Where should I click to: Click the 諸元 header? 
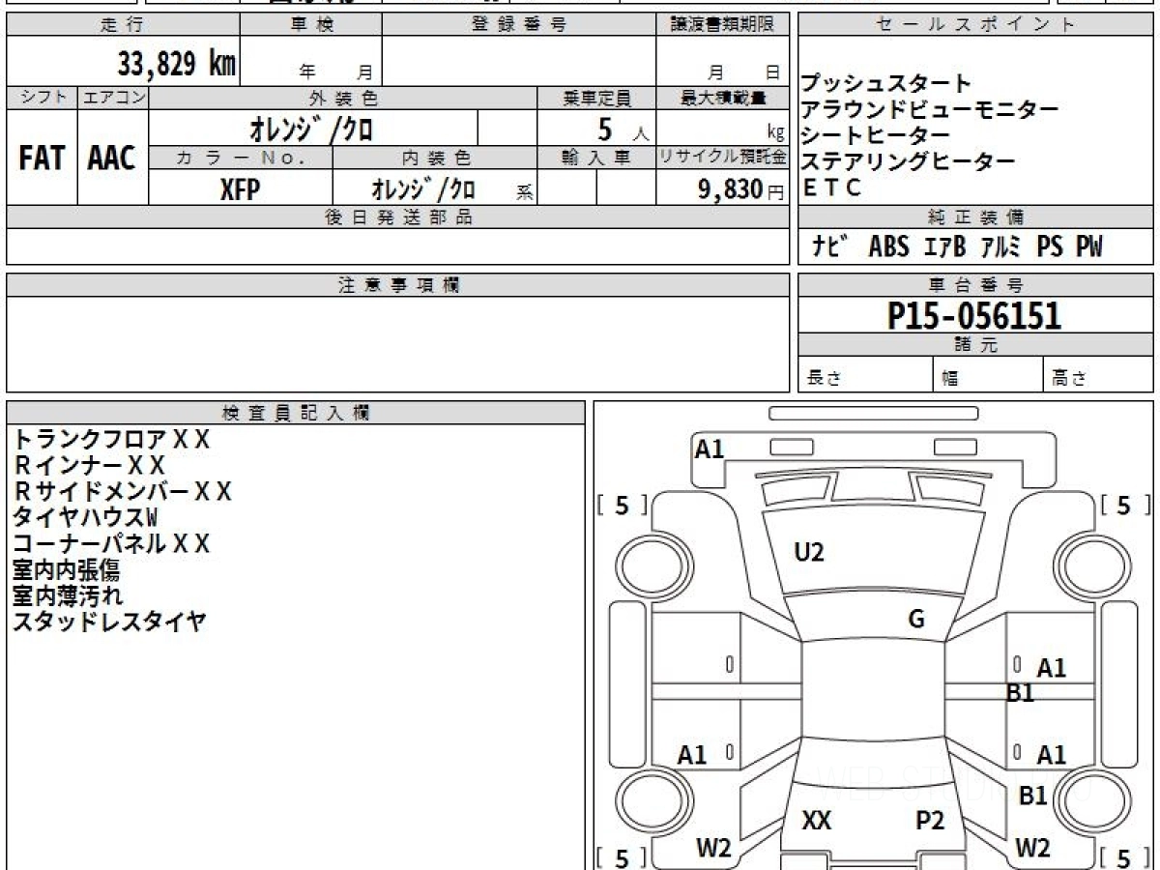pos(975,345)
